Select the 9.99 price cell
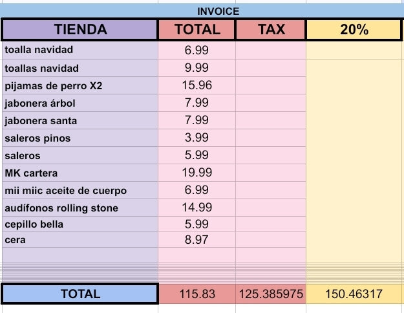The image size is (404, 313). point(197,67)
